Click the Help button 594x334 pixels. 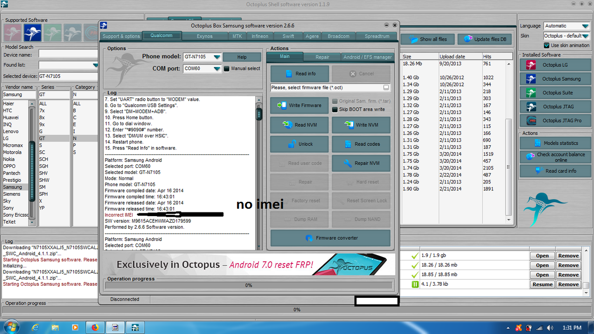click(242, 57)
